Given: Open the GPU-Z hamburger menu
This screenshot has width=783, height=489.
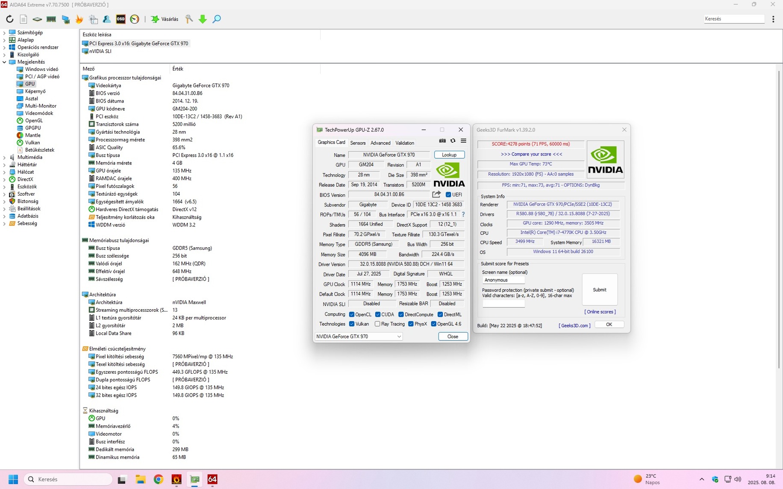Looking at the screenshot, I should coord(463,141).
